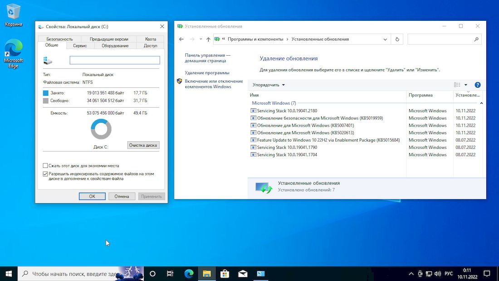The image size is (499, 281).
Task: Collapse the Microsoft Windows (7) group
Action: point(481,103)
